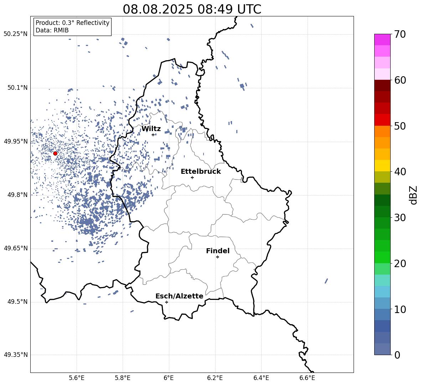422x385 pixels.
Task: Click the colorbar tick label 20
Action: point(400,264)
